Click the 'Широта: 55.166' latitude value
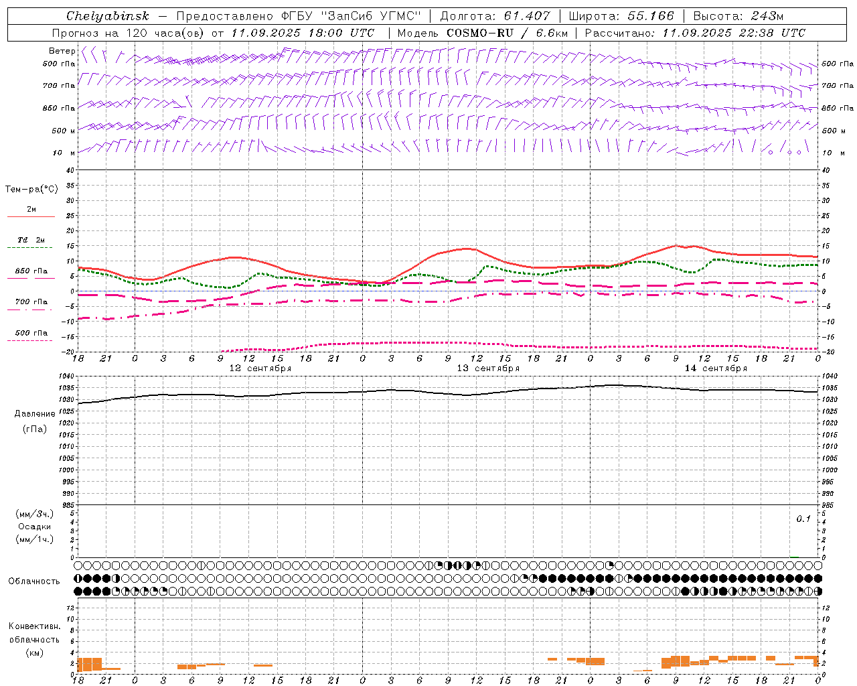 (621, 16)
